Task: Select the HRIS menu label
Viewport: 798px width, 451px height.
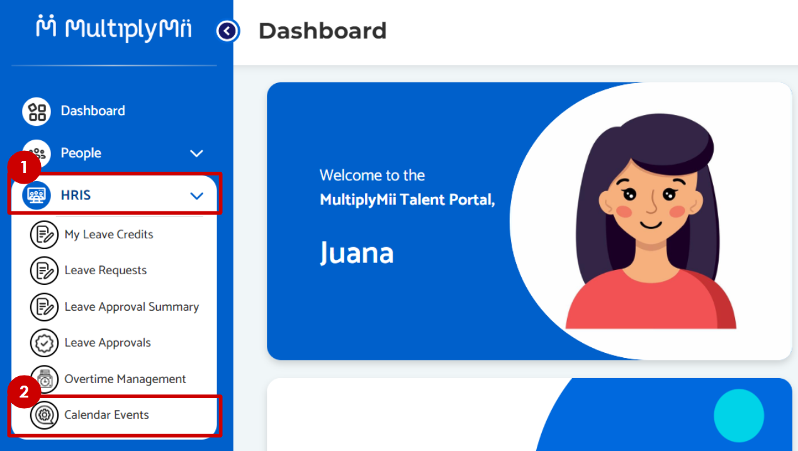Action: [76, 195]
